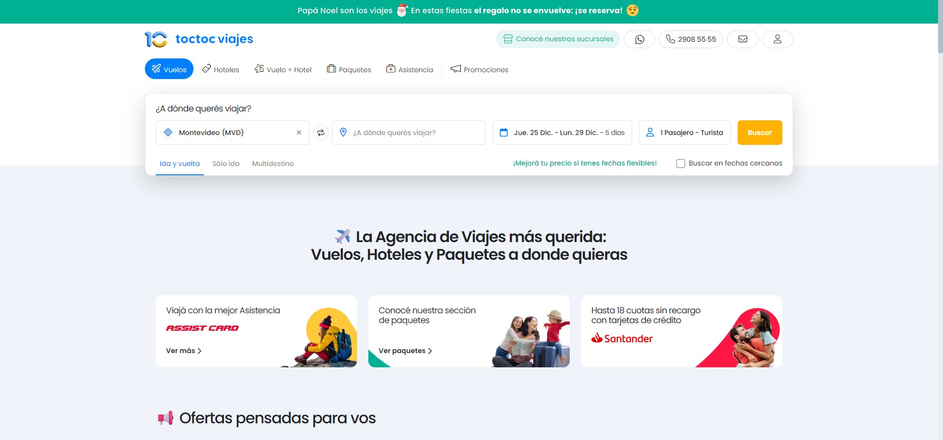The width and height of the screenshot is (943, 440).
Task: Switch to the Hoteles tab
Action: [x=221, y=69]
